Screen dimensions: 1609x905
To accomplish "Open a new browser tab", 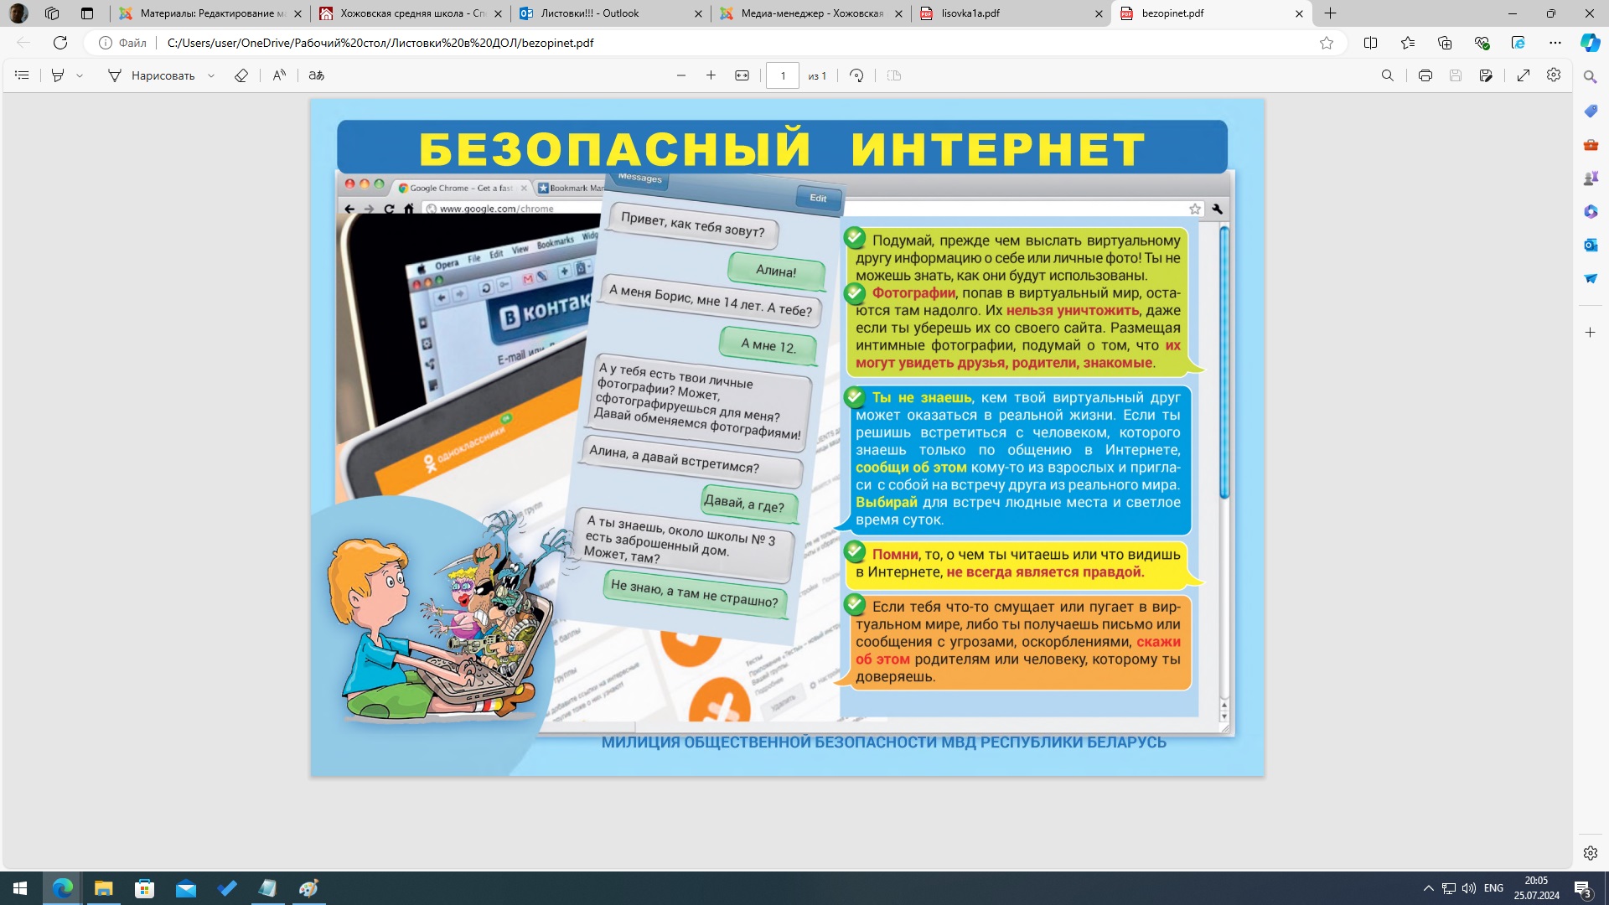I will tap(1330, 13).
